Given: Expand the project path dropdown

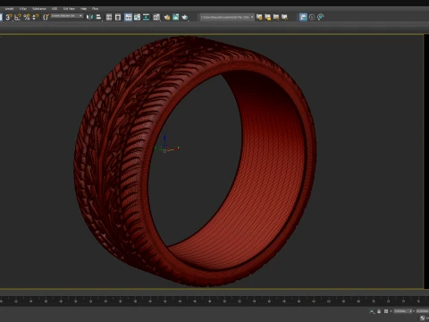Looking at the screenshot, I should tap(252, 17).
